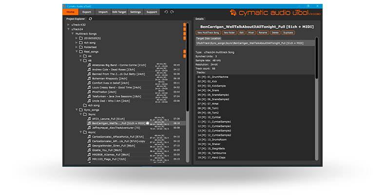Click music note icon for Giselle_You_Full
Screen dimensions: 385x195
coord(89,150)
